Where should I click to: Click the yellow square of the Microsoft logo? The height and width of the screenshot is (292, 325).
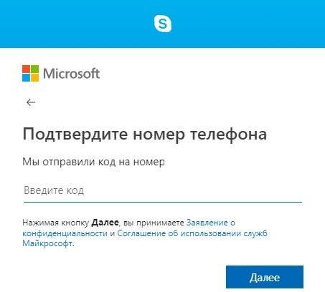(34, 77)
